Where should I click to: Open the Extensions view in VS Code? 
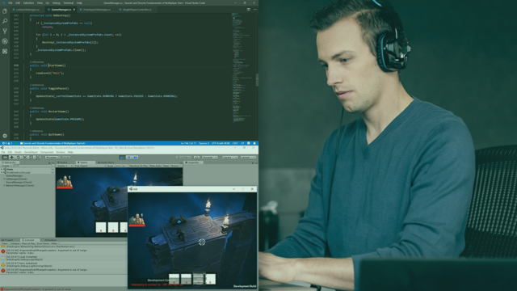(5, 52)
